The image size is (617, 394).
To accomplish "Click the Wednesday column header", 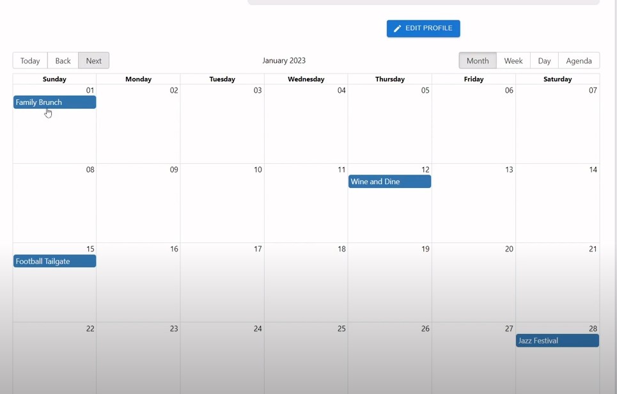I will tap(306, 79).
